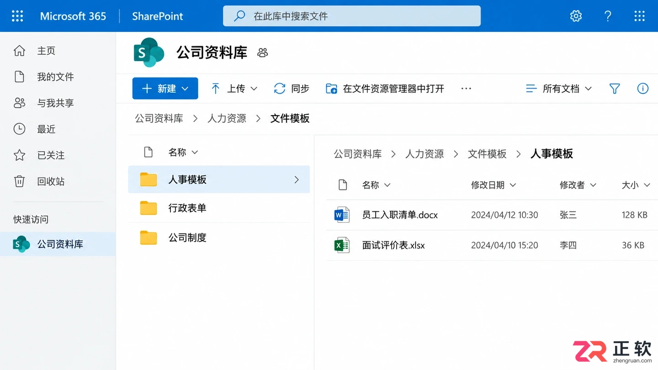Open the Microsoft 365 app launcher waffle
658x370 pixels.
(17, 16)
